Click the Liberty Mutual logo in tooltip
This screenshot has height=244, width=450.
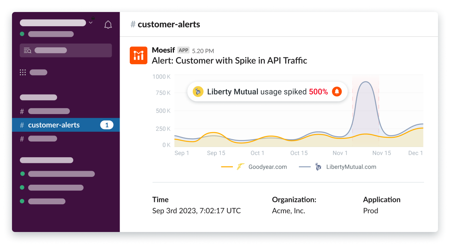tap(198, 92)
